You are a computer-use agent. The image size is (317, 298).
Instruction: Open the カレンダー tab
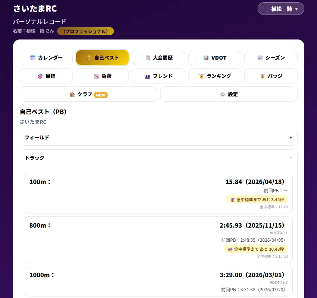[46, 58]
